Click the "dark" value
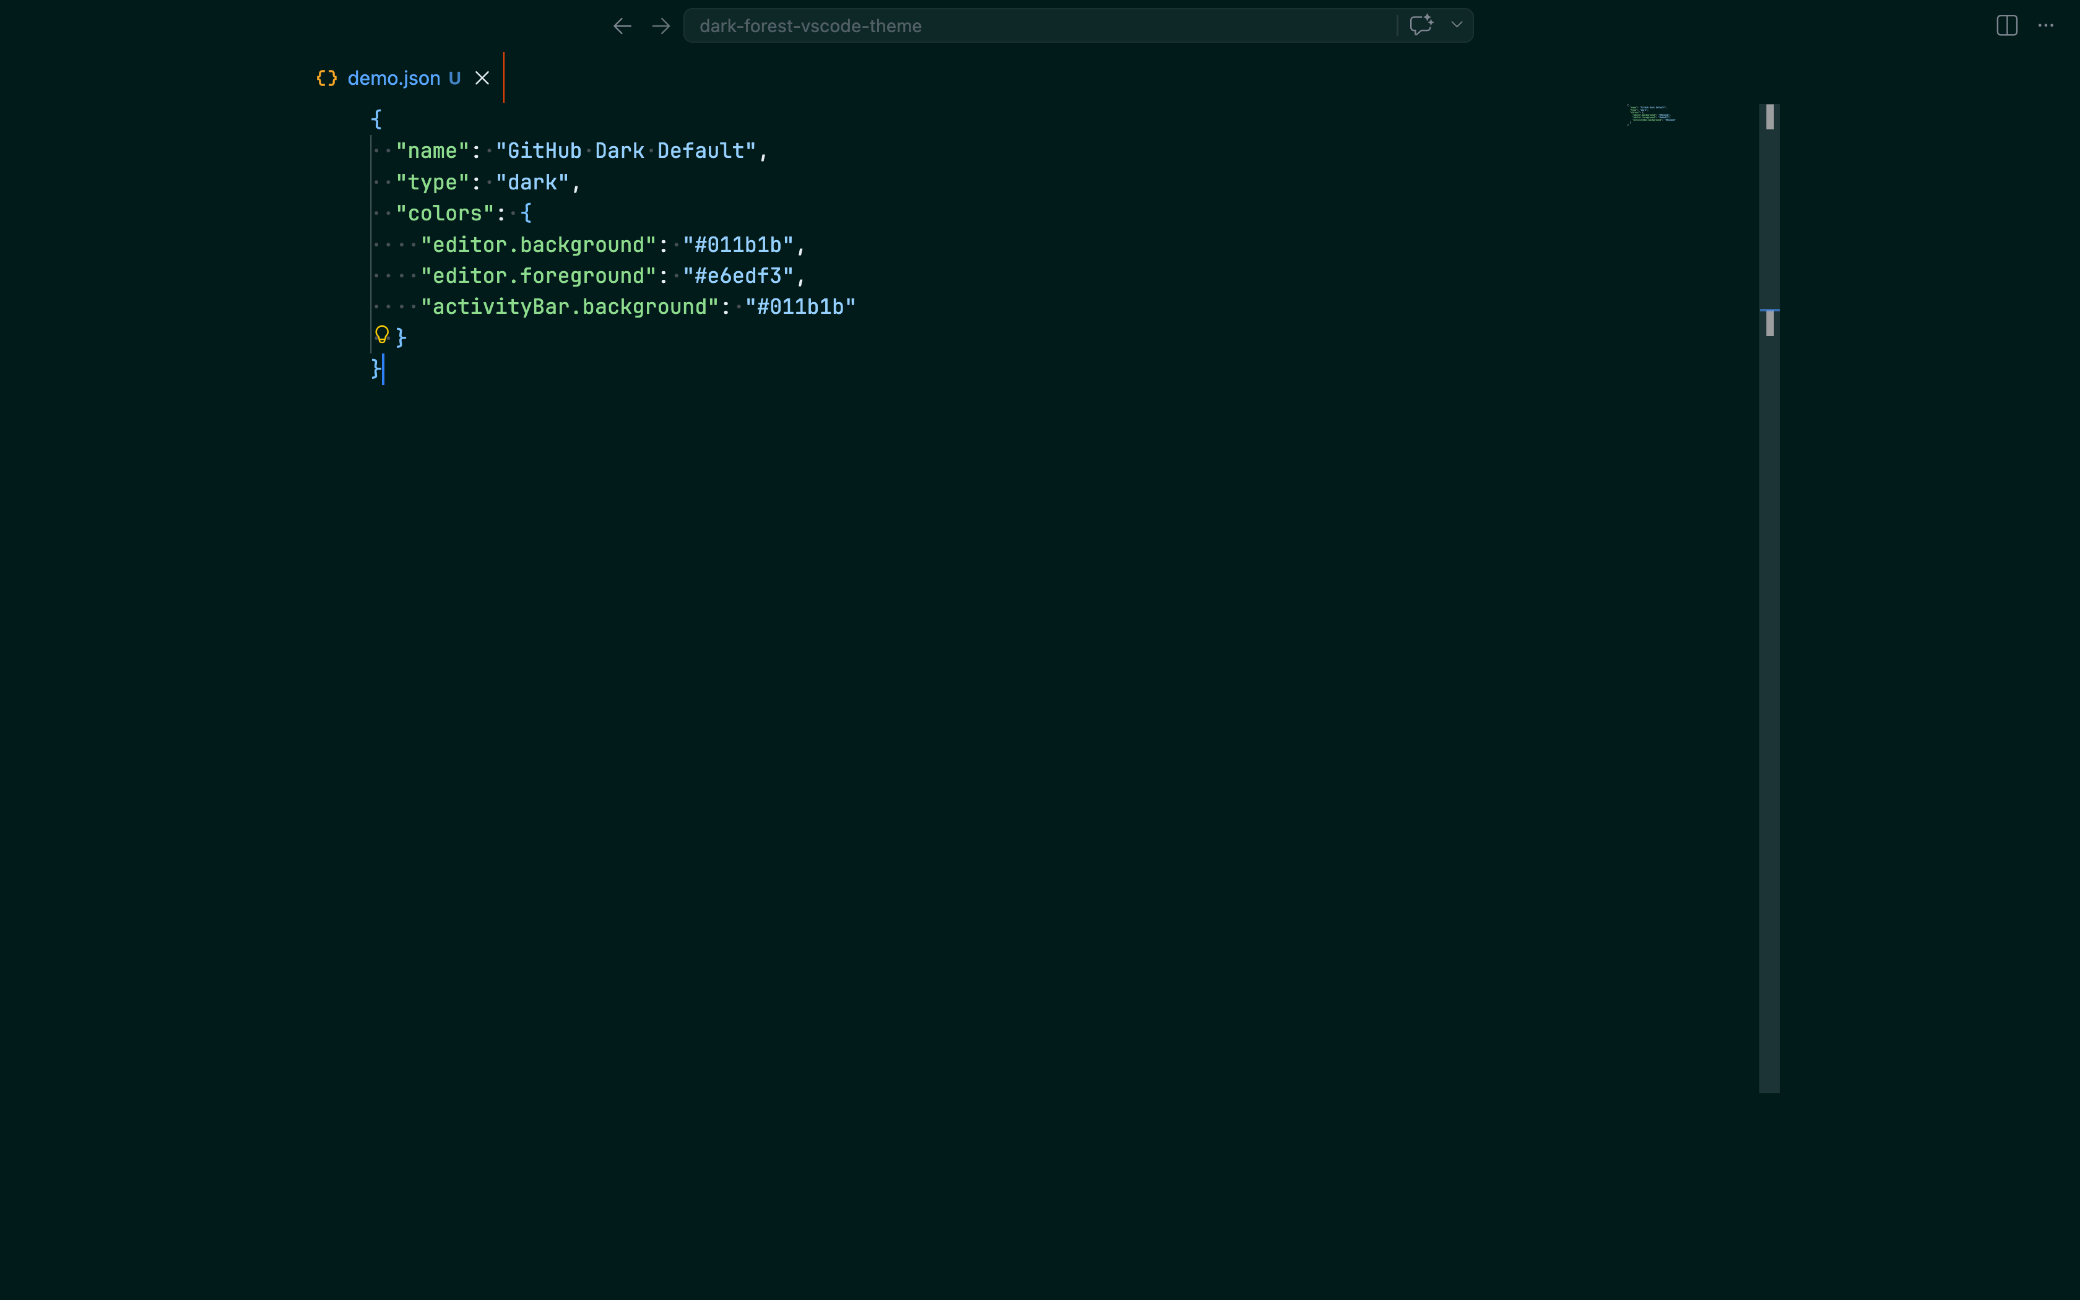Viewport: 2080px width, 1300px height. (x=532, y=182)
